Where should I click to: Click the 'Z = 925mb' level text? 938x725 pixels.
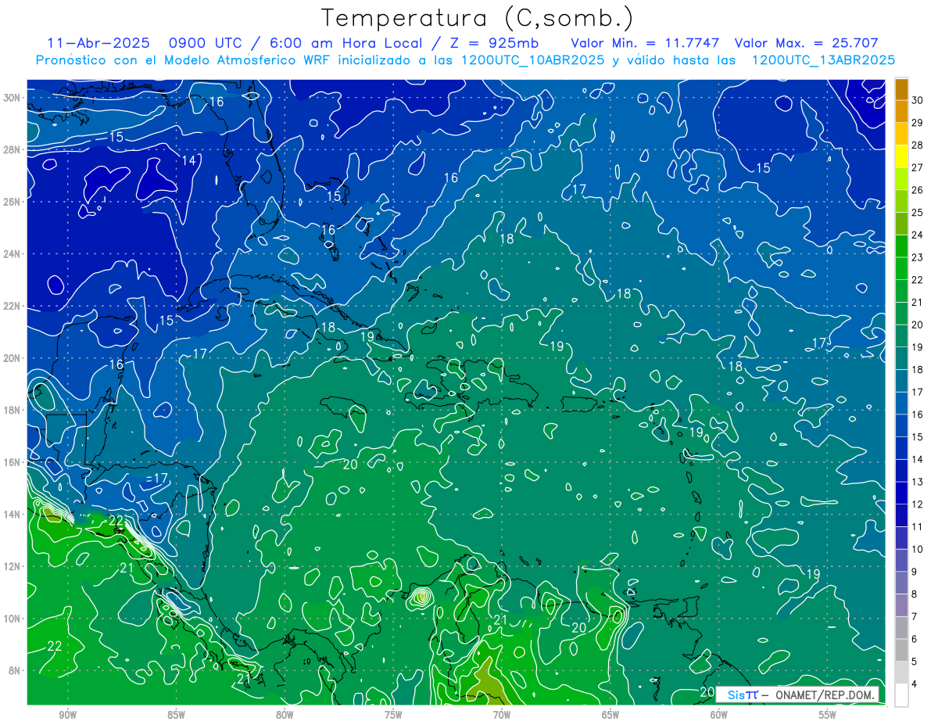pyautogui.click(x=495, y=43)
